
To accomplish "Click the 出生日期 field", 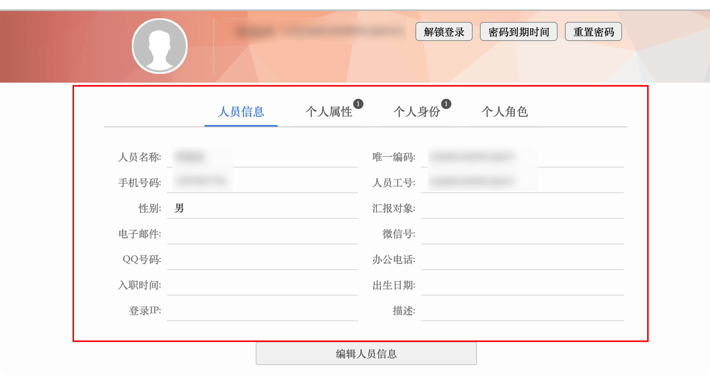I will [x=522, y=285].
